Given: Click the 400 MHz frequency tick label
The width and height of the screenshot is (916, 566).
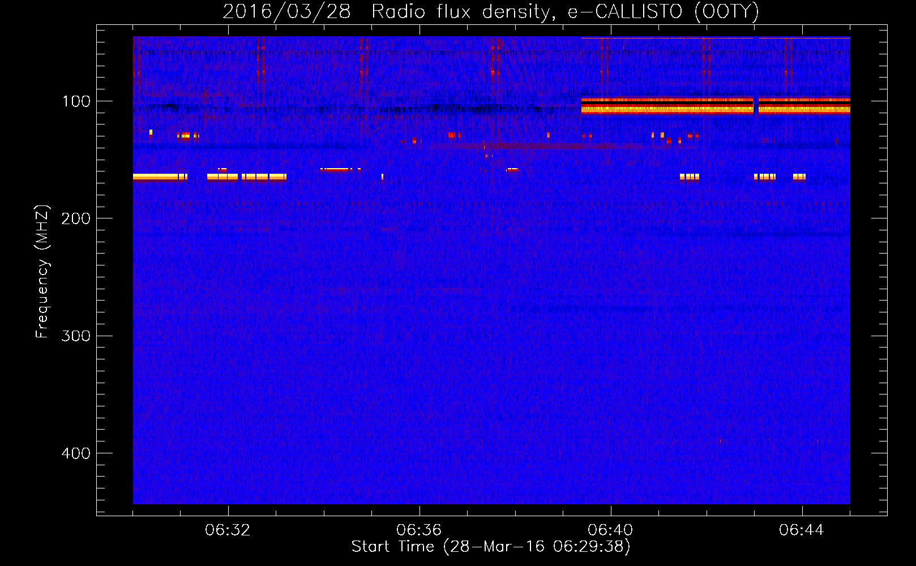Looking at the screenshot, I should click(75, 453).
